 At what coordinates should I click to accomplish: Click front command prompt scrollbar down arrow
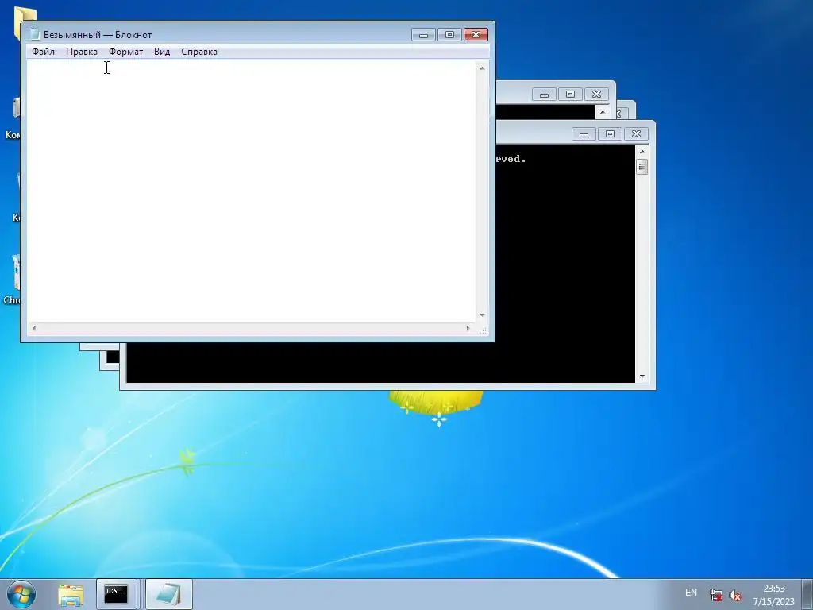642,376
